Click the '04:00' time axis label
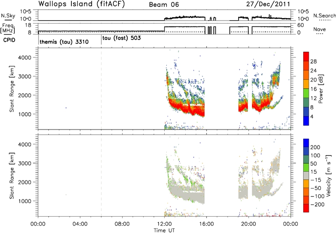Image resolution: width=336 pixels, height=233 pixels. [80, 224]
